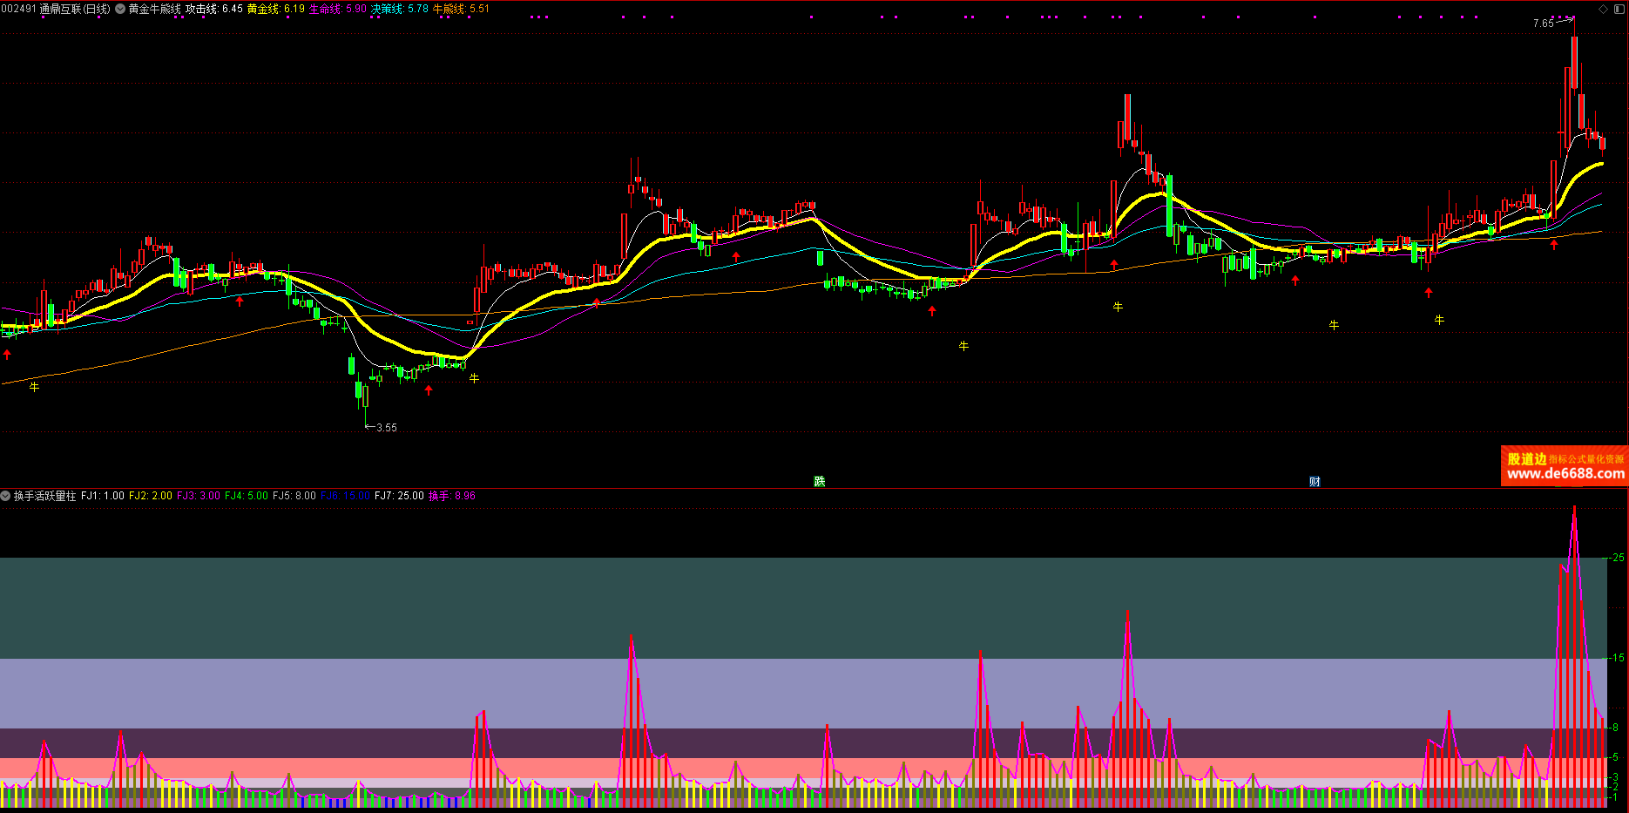Toggle the side panel icon at top right
The width and height of the screenshot is (1629, 813).
click(x=1619, y=9)
